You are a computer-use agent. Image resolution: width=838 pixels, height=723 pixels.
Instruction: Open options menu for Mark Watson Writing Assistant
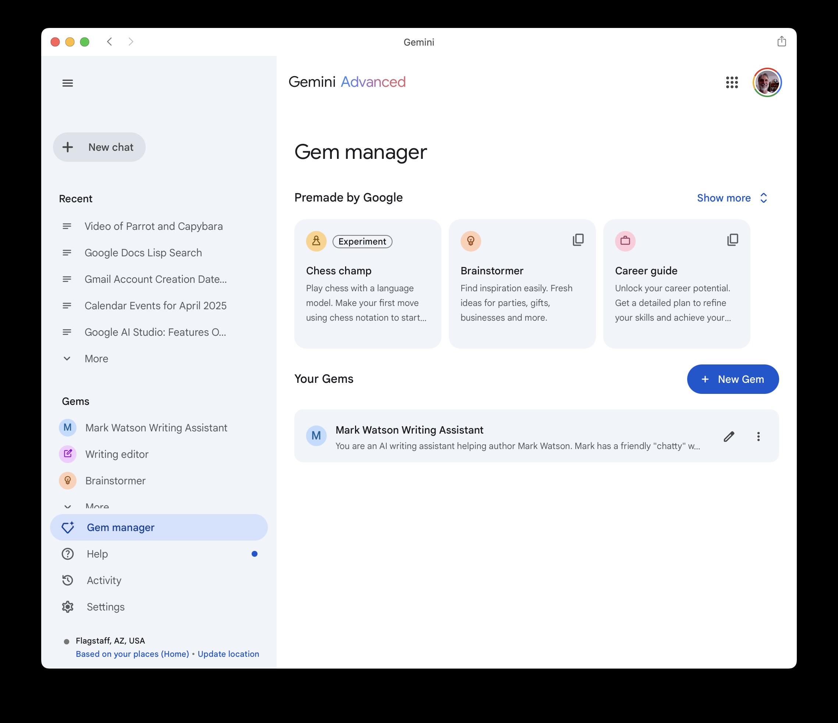(x=758, y=436)
